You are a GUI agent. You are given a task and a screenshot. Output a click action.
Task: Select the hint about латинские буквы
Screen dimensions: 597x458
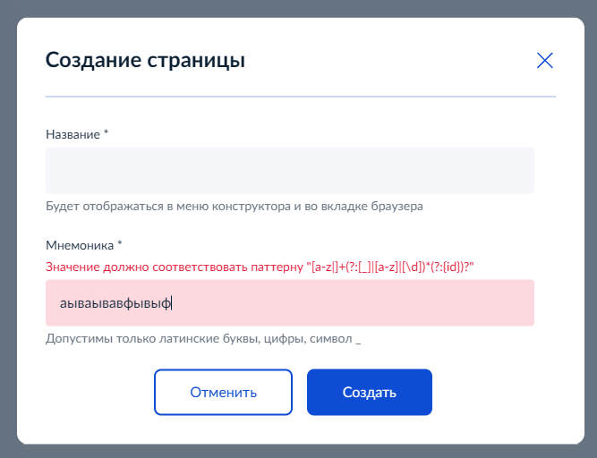[x=203, y=338]
